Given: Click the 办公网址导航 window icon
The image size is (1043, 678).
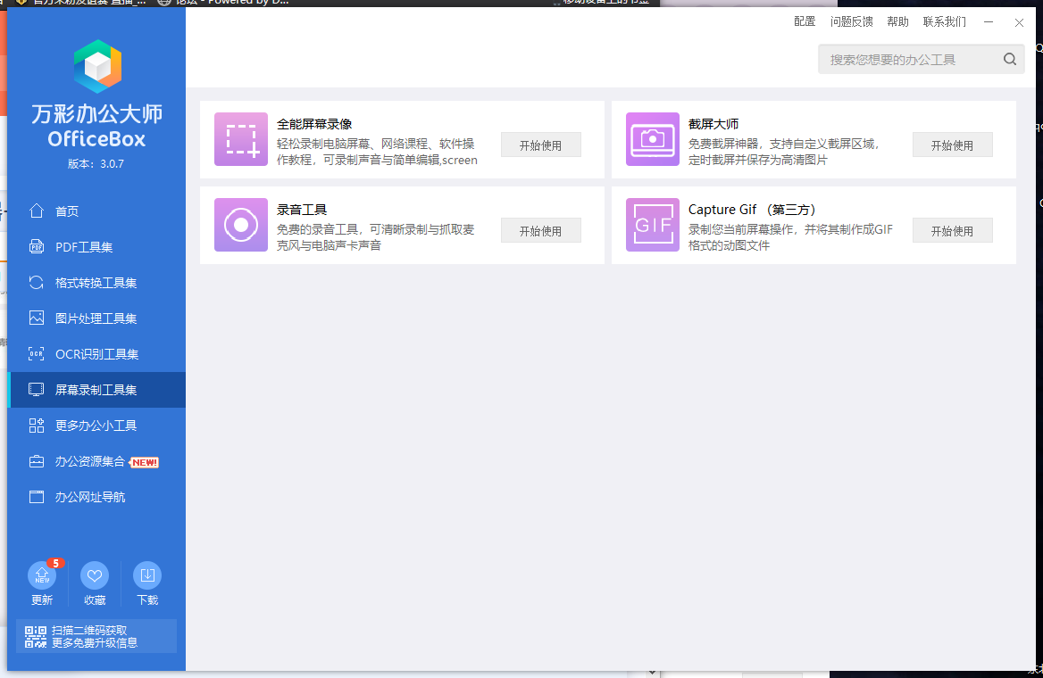Looking at the screenshot, I should [x=37, y=497].
